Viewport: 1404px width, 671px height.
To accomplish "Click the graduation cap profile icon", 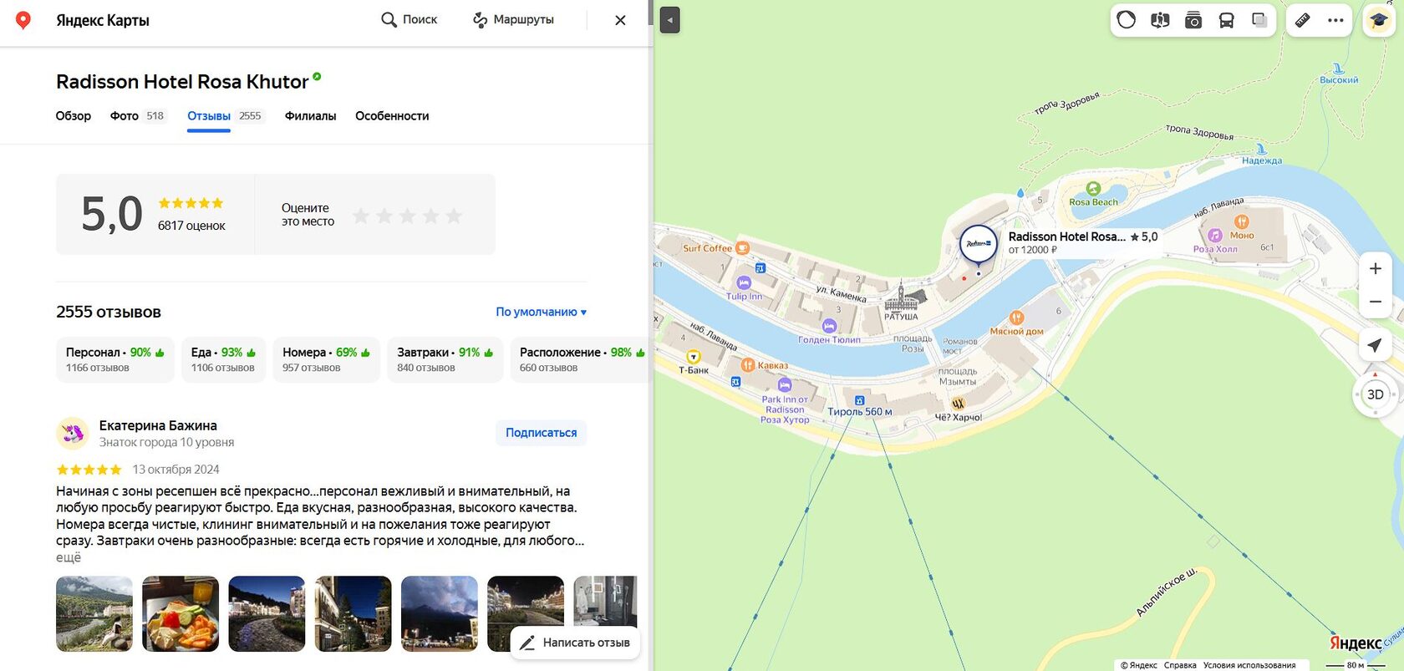I will [1379, 20].
